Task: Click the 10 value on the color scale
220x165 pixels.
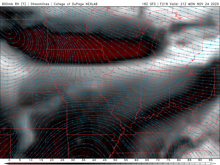Action: (31, 160)
